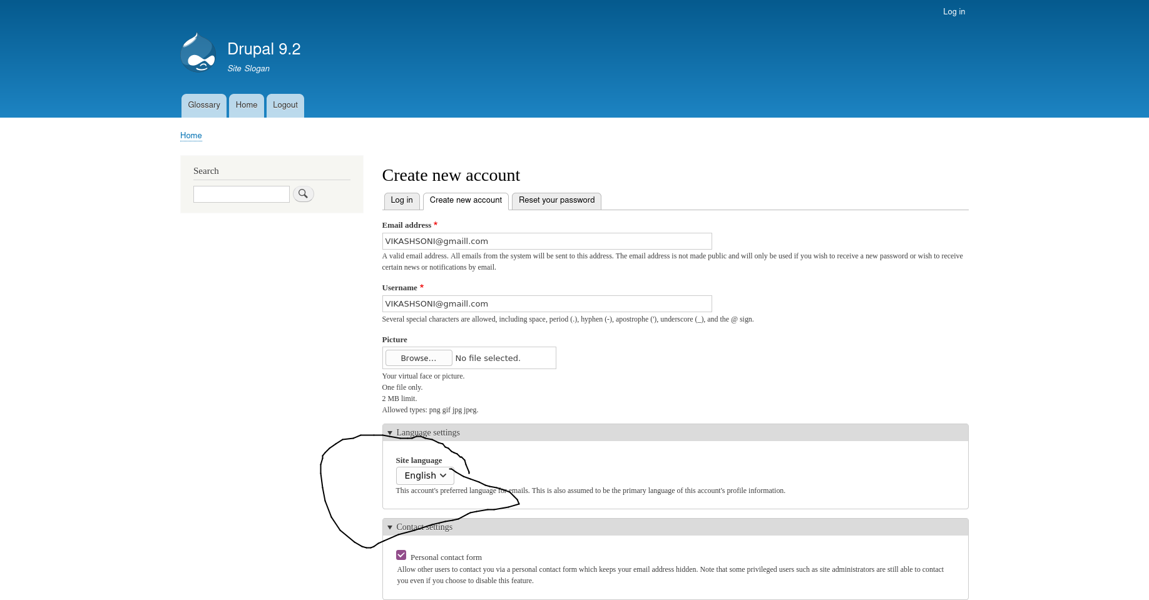Image resolution: width=1149 pixels, height=600 pixels.
Task: Click the arrow on the English dropdown
Action: pos(443,475)
